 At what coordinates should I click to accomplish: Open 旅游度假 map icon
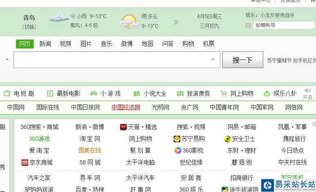pyautogui.click(x=180, y=93)
